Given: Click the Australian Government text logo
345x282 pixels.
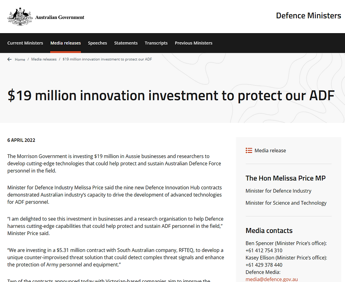Looking at the screenshot, I should (60, 17).
